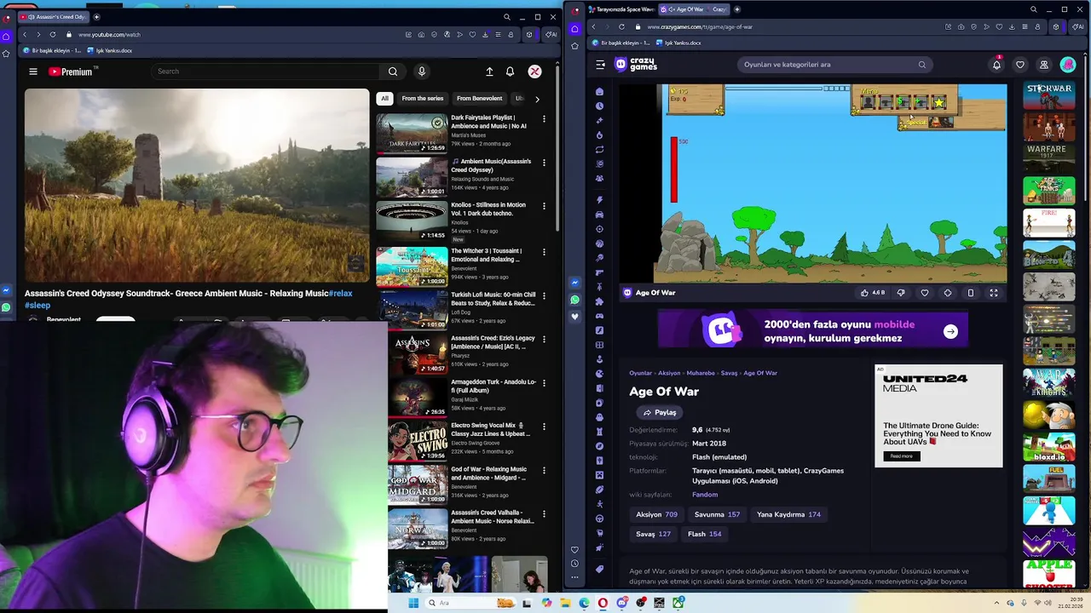This screenshot has width=1091, height=613.
Task: Open options for Ambient Music Assassin's Creed Odyssey video
Action: pyautogui.click(x=544, y=162)
